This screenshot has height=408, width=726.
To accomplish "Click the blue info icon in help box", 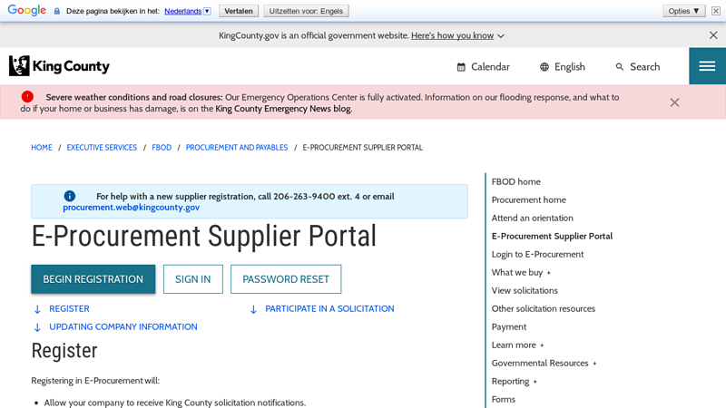I will (70, 196).
